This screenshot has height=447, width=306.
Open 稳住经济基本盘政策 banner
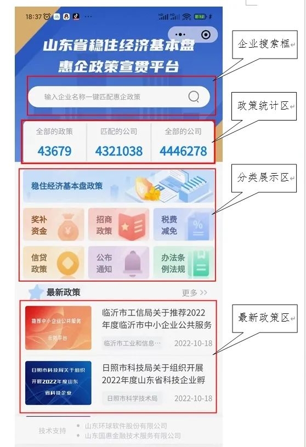pyautogui.click(x=118, y=186)
